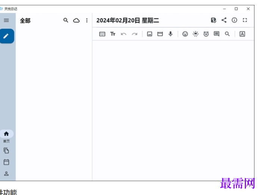
Task: Open the three-dot more options menu
Action: [87, 21]
